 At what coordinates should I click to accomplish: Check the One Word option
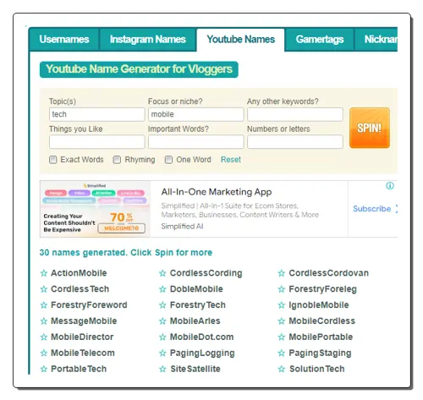pos(168,160)
